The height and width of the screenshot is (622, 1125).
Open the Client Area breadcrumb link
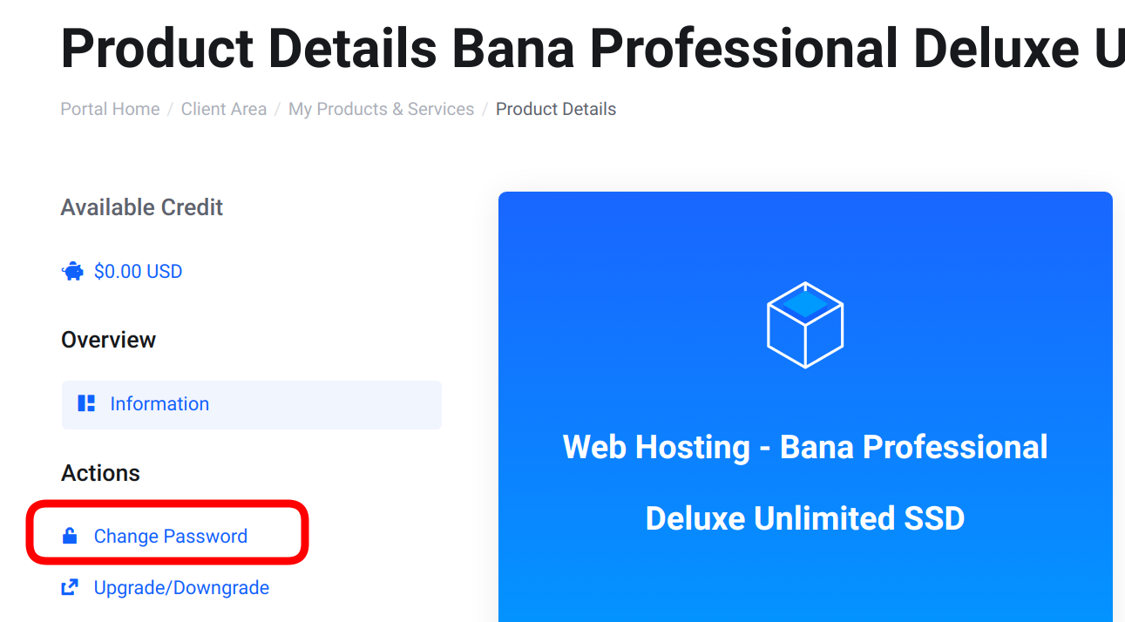[x=224, y=109]
